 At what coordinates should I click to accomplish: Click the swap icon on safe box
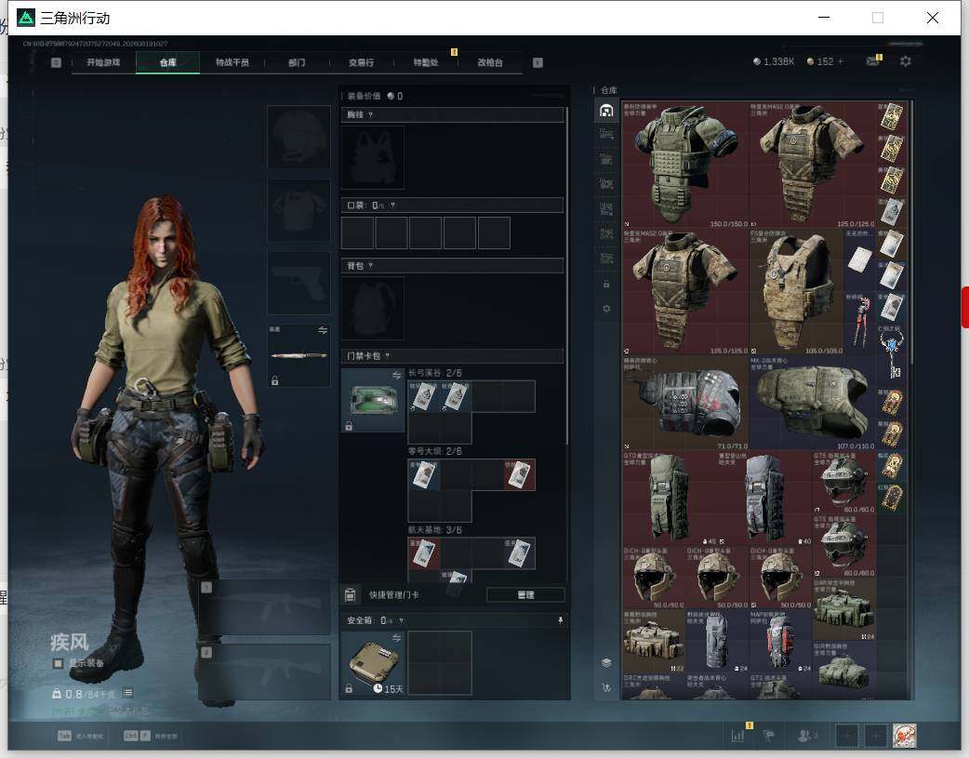click(396, 637)
